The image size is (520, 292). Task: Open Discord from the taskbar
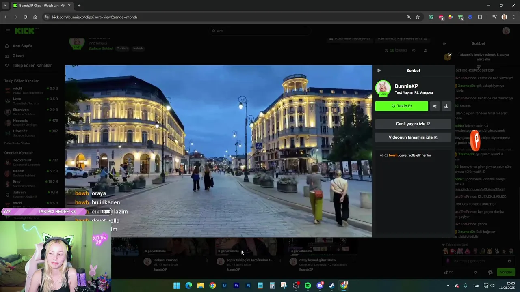pos(320,286)
